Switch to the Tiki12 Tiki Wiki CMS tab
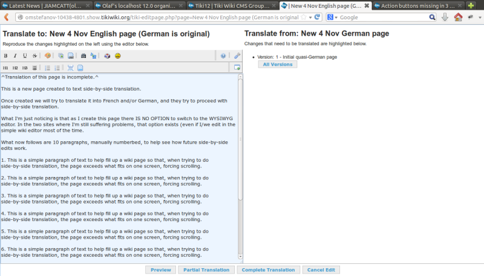The height and width of the screenshot is (276, 484). pyautogui.click(x=232, y=5)
